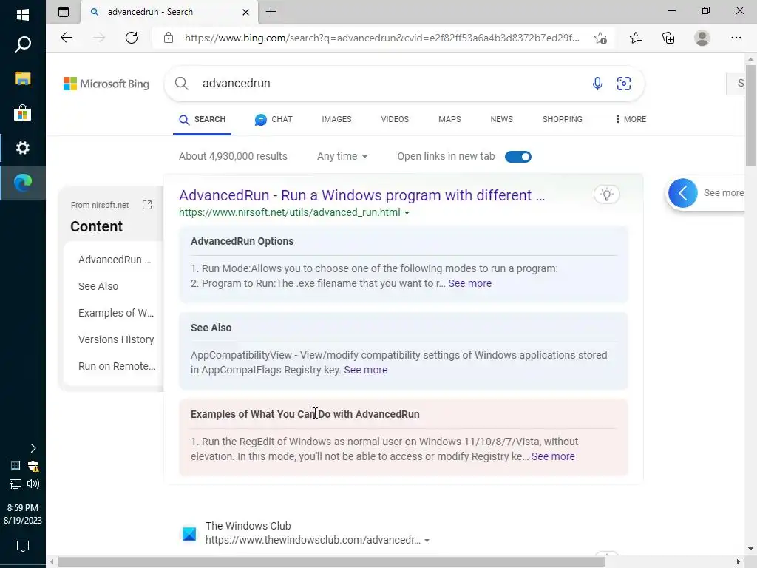Viewport: 757px width, 568px height.
Task: Expand the Any time filter dropdown
Action: [x=342, y=157]
